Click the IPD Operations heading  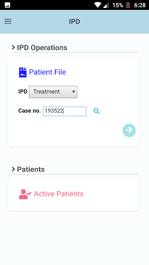click(42, 48)
